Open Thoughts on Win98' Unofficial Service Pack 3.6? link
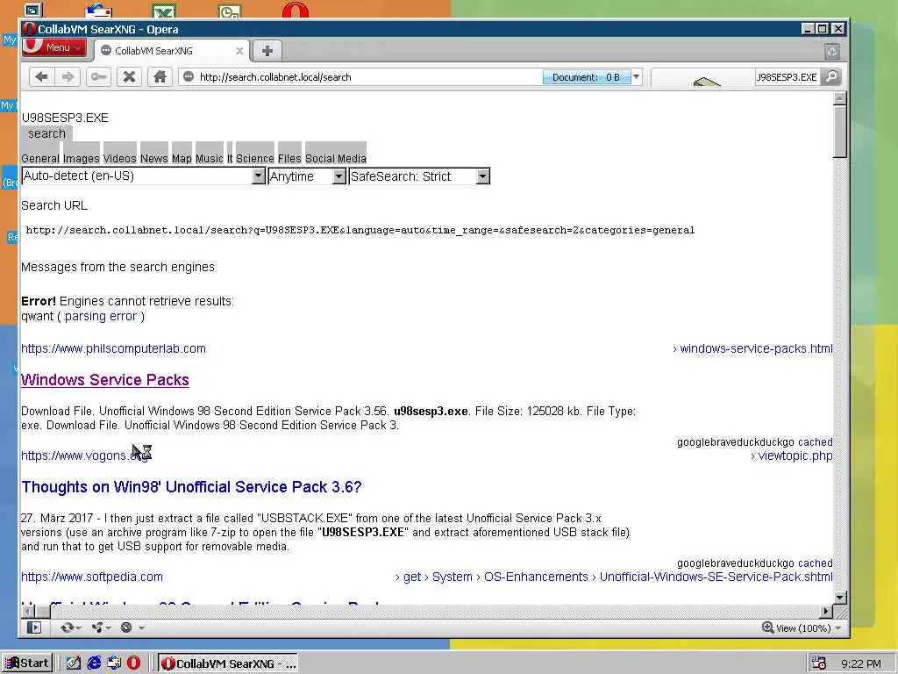898x674 pixels. point(191,487)
